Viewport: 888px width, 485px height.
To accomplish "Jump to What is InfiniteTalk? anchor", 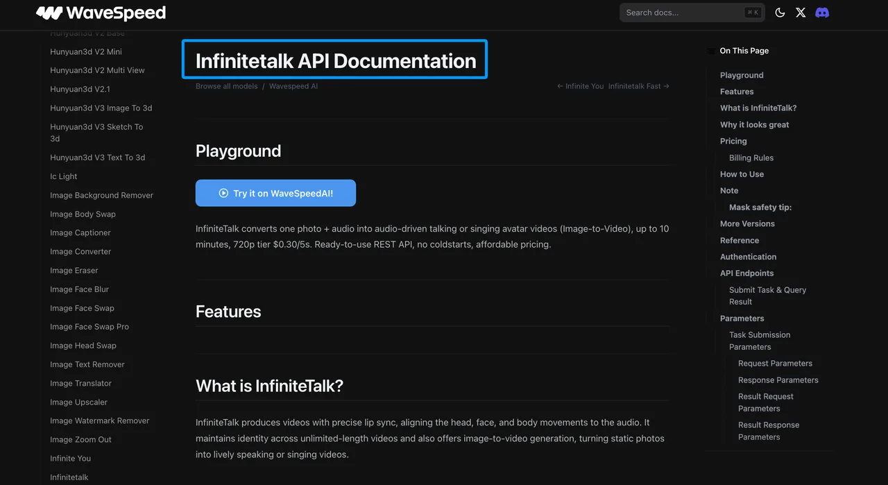I will (758, 108).
